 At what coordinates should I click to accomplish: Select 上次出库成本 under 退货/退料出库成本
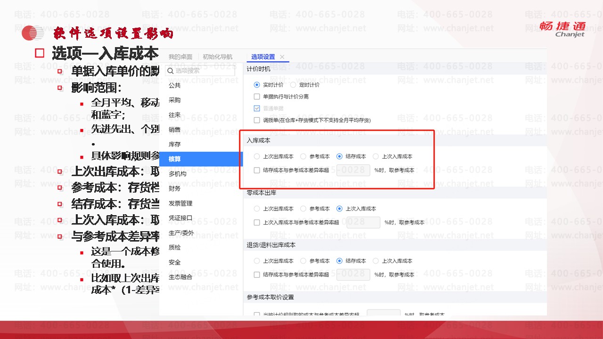tap(257, 261)
